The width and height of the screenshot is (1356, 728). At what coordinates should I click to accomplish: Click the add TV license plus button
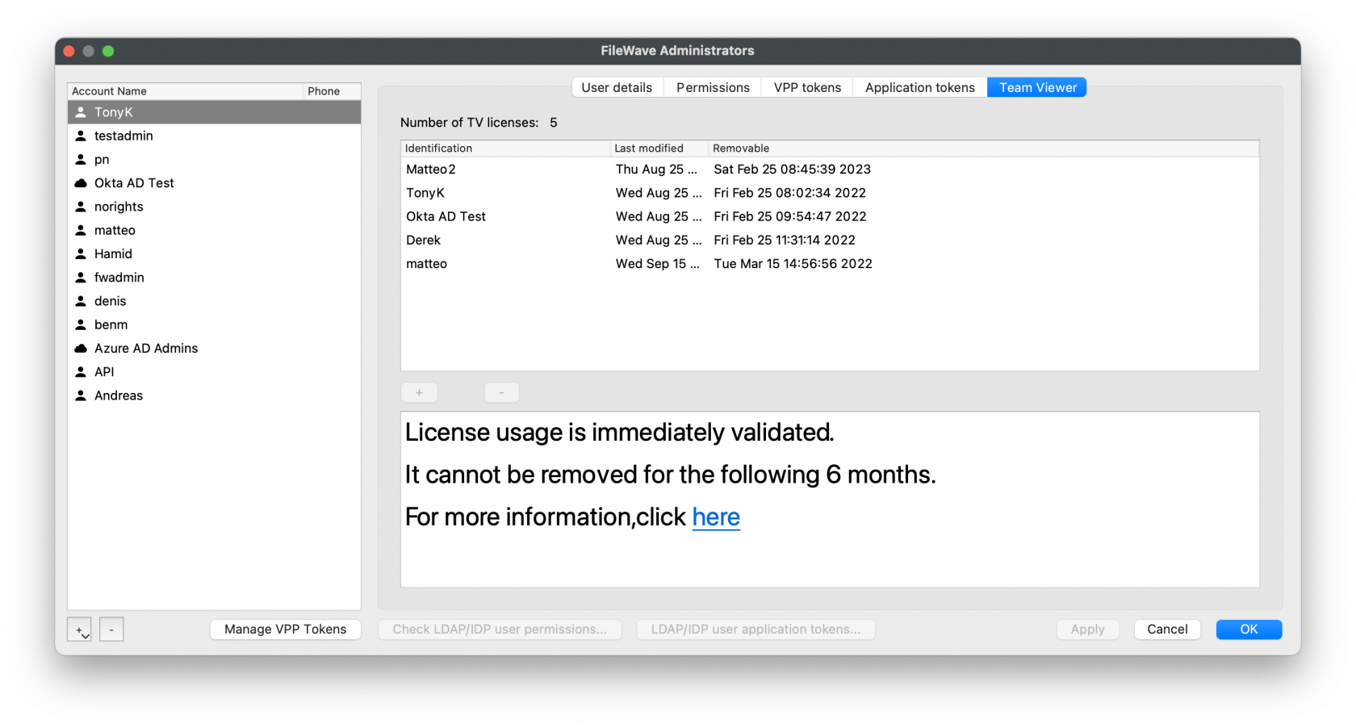tap(419, 392)
